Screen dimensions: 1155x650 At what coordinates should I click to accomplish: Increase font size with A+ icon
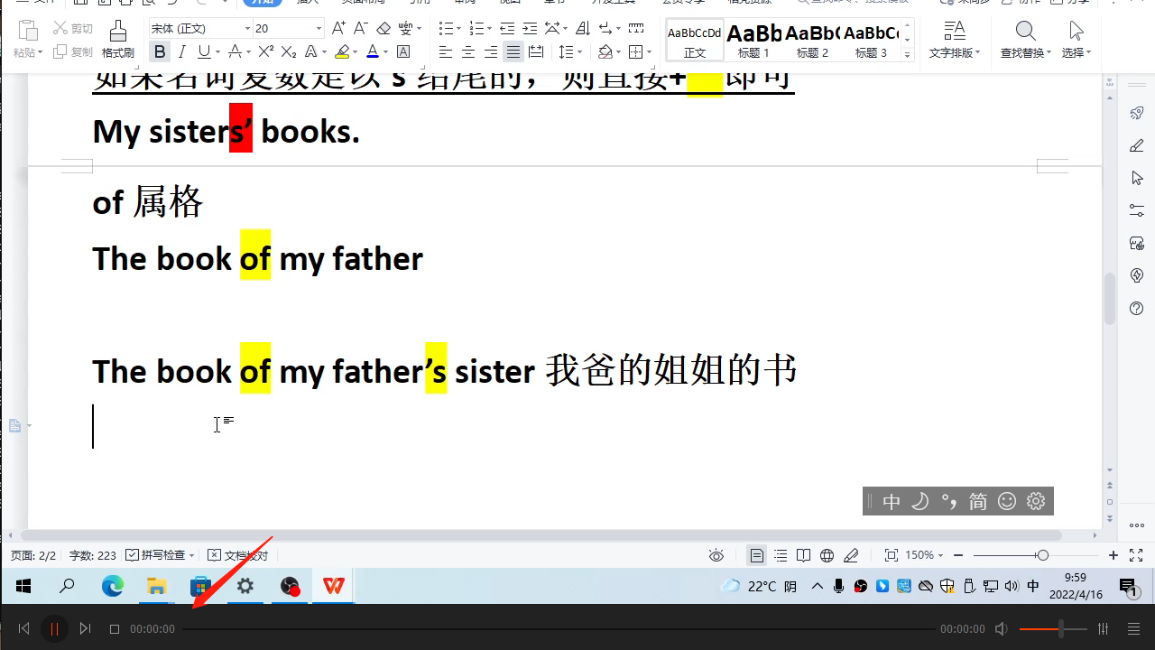tap(338, 29)
